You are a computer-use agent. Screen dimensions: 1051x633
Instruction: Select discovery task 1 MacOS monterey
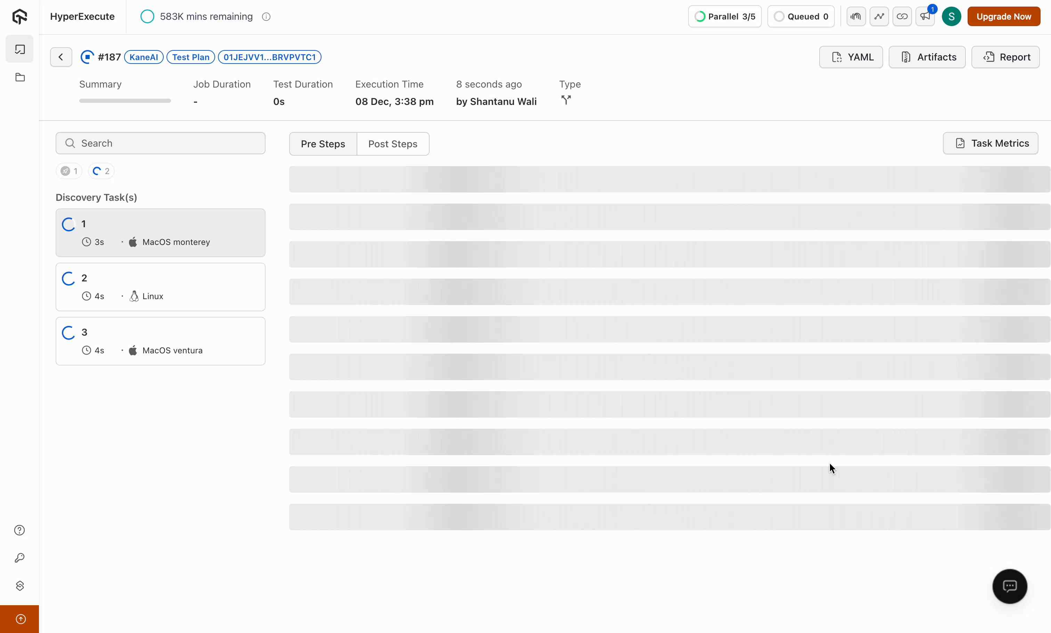160,233
